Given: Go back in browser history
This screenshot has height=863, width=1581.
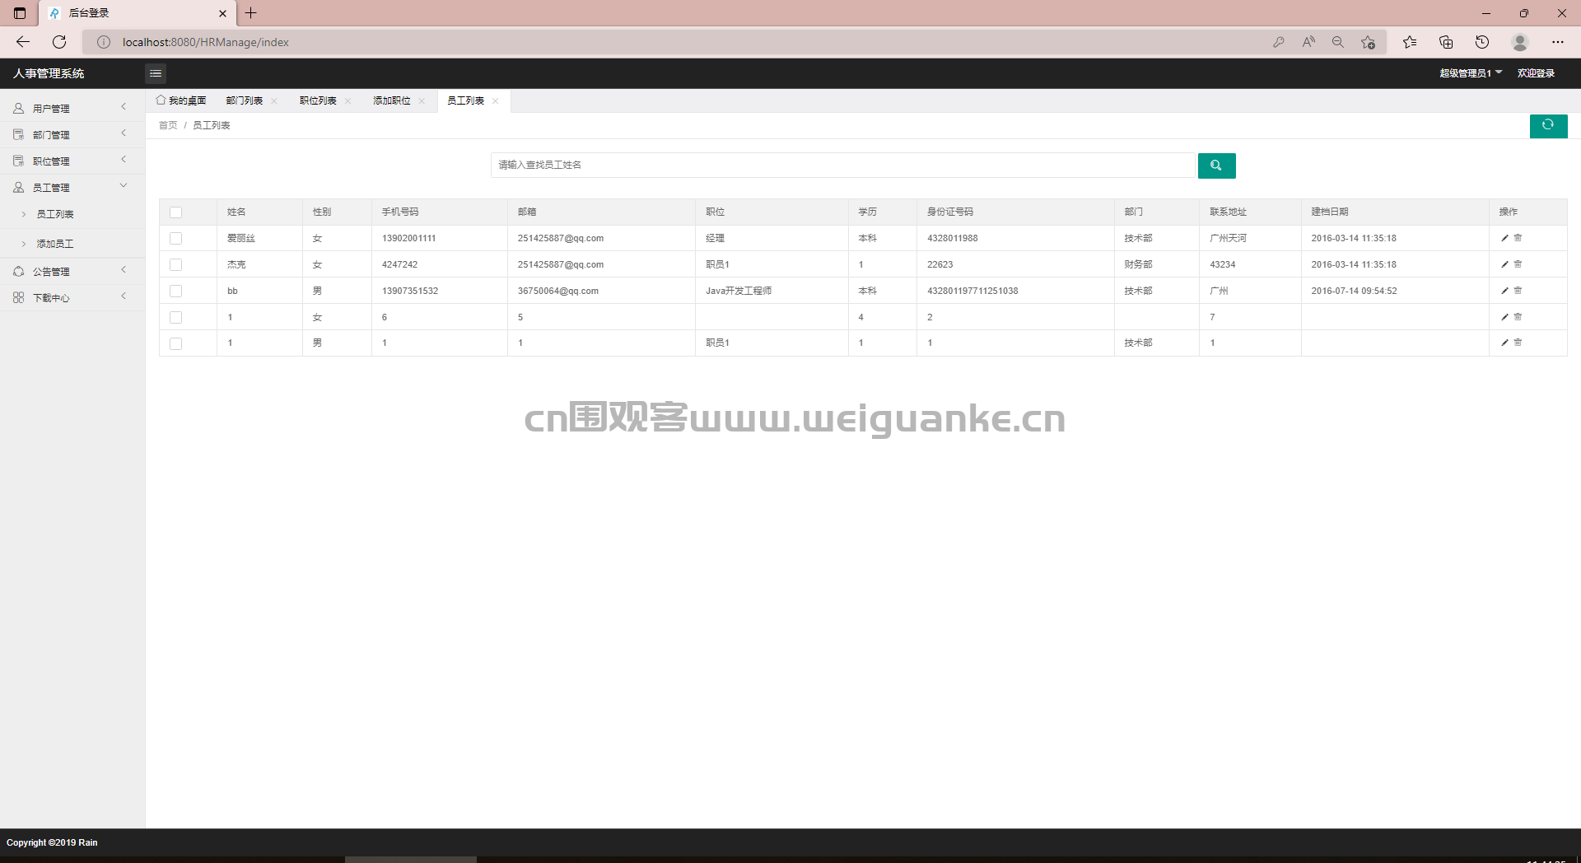Looking at the screenshot, I should tap(23, 42).
